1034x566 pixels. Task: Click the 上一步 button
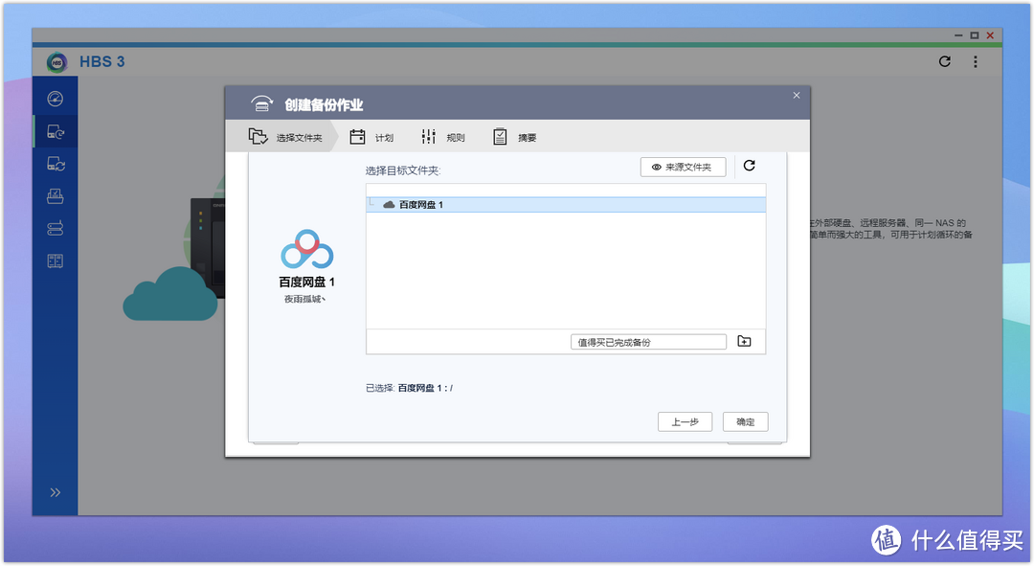(x=685, y=421)
